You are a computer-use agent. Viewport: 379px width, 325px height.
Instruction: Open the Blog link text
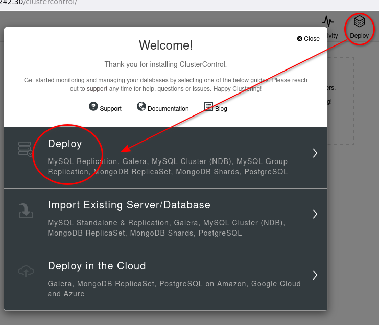tap(221, 109)
